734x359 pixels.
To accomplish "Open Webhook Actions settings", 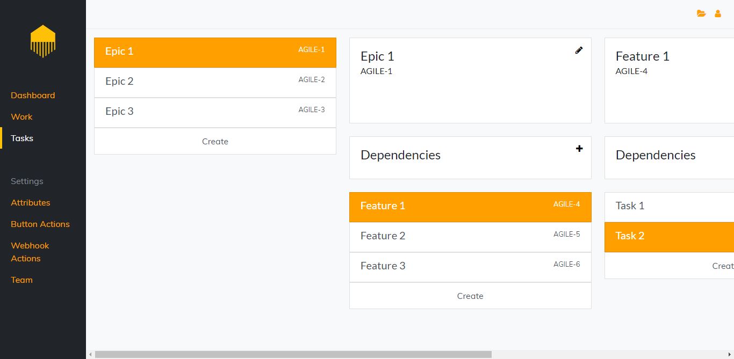I will pos(30,252).
